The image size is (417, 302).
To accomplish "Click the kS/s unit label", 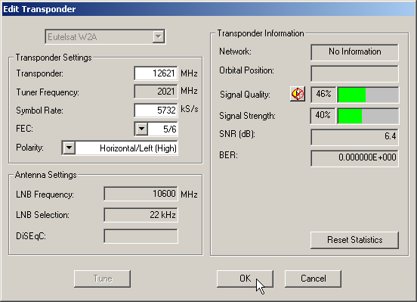I will point(190,109).
